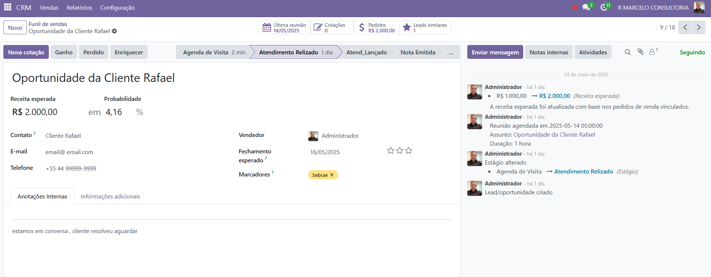
Task: Mark the opportunity as Ganho
Action: click(64, 52)
